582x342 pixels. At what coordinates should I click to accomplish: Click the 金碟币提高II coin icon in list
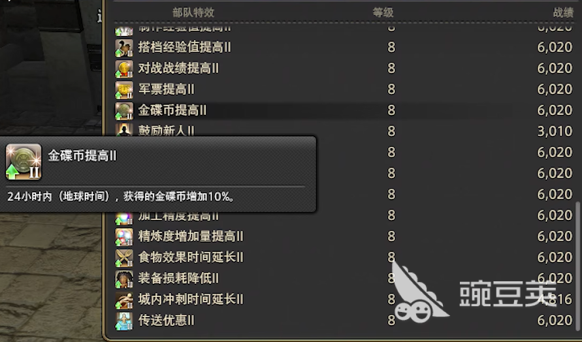[124, 110]
